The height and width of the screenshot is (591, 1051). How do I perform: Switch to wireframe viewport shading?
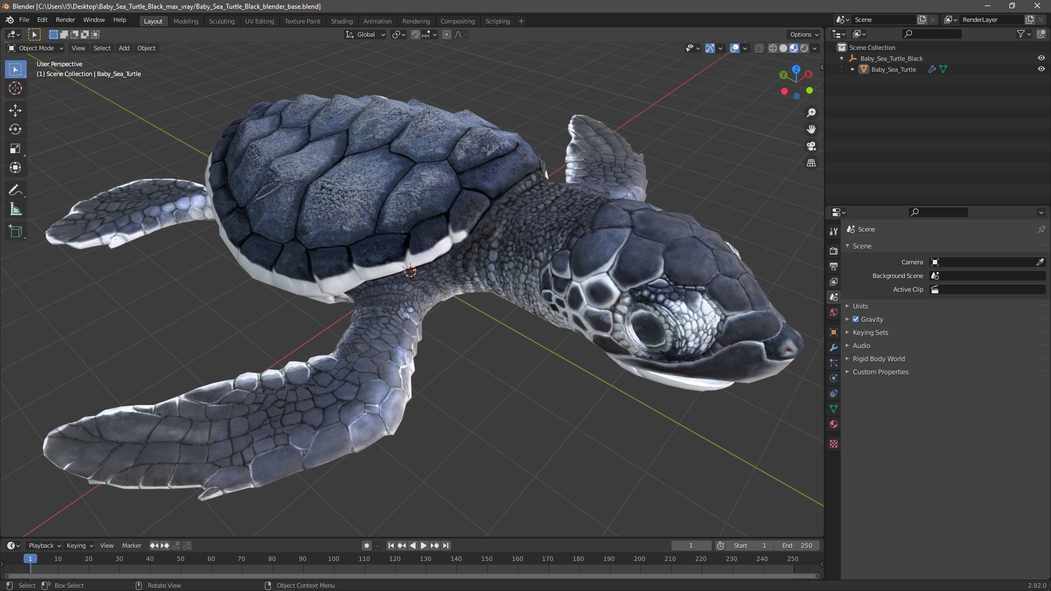(x=773, y=48)
